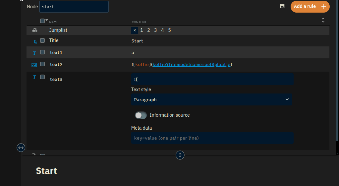The height and width of the screenshot is (186, 339).
Task: Click the horizontal resize handle icon
Action: pos(21,148)
